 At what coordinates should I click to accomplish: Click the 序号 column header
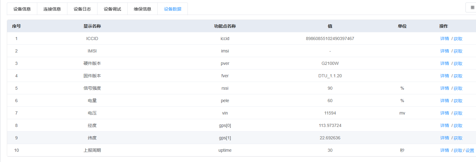tap(16, 26)
